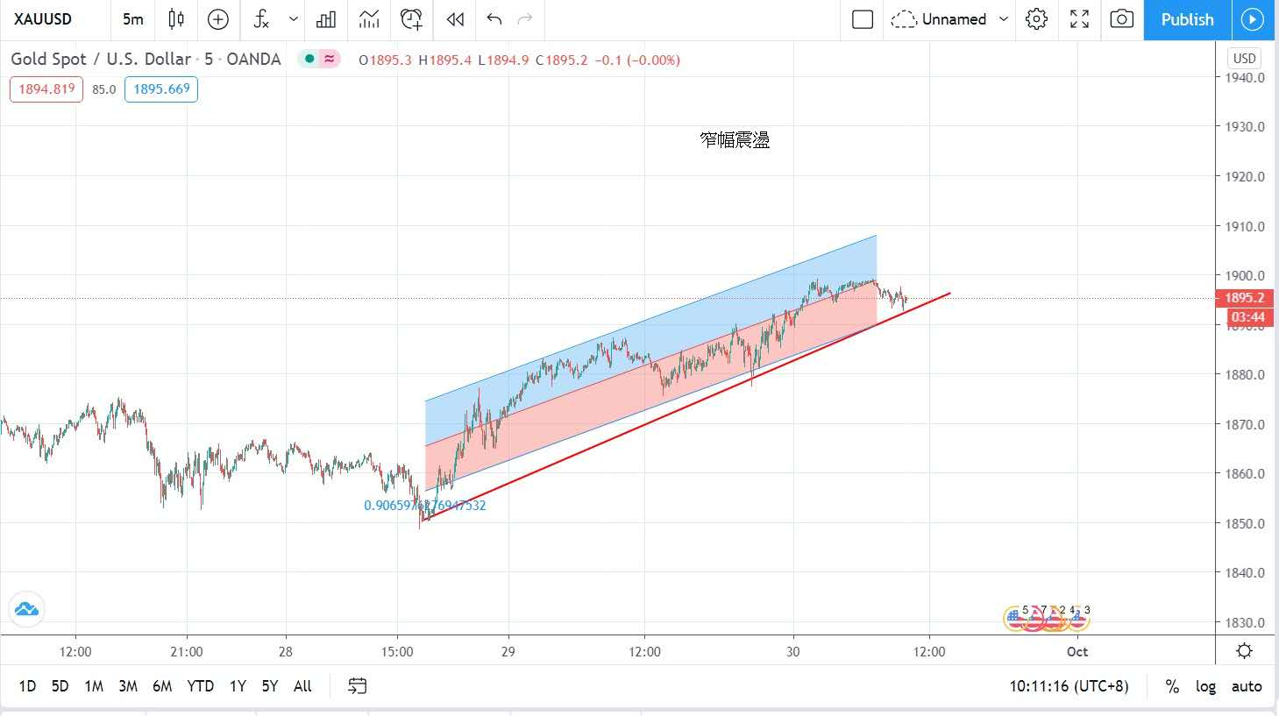
Task: Select the YTD date range
Action: click(200, 686)
